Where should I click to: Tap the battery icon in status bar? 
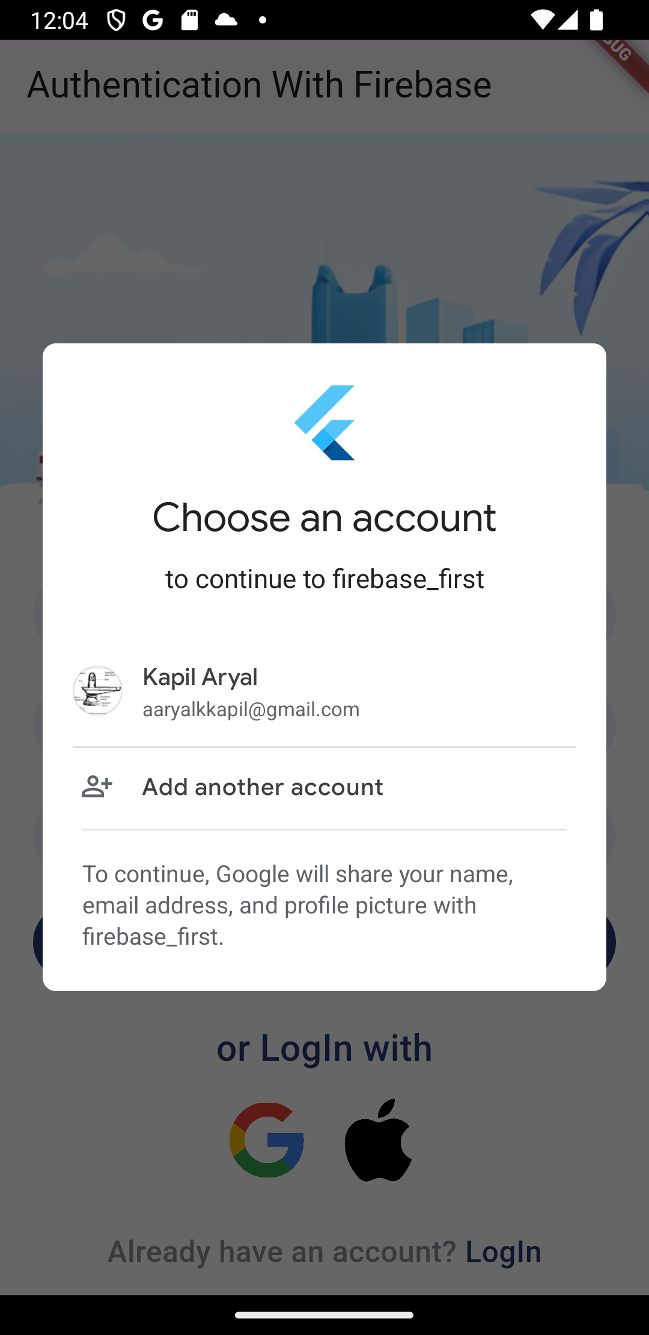coord(596,20)
